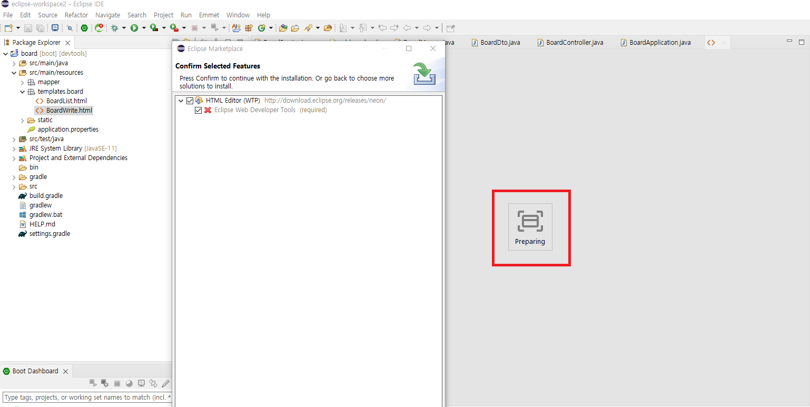Switch to BoardDto.java editor tab

pos(496,43)
